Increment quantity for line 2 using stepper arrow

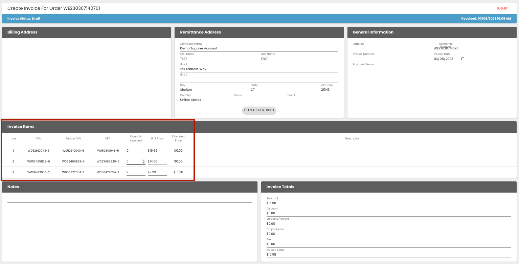(144, 160)
